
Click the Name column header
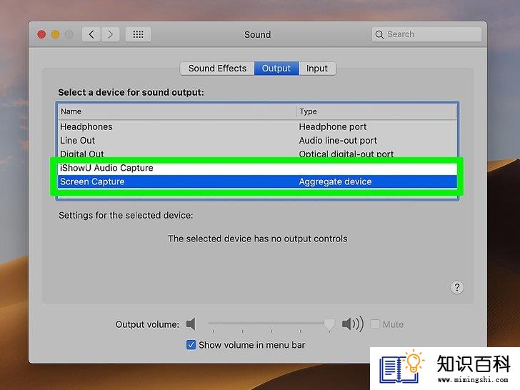click(176, 111)
